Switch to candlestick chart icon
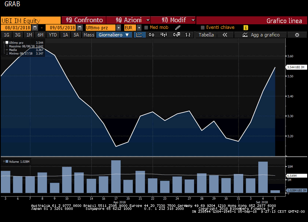This screenshot has height=222, width=308. [151, 35]
